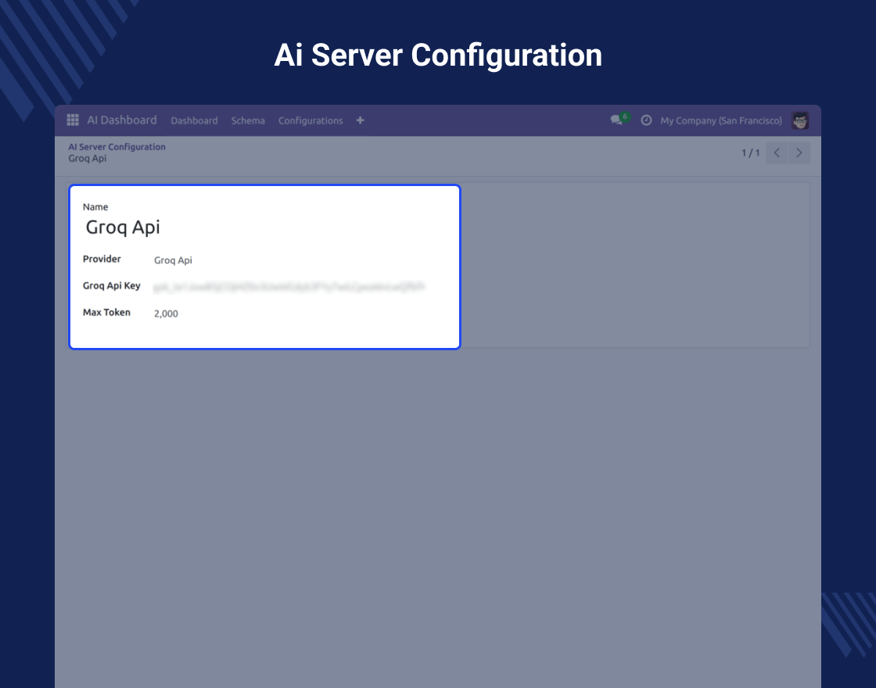876x688 pixels.
Task: Click the AI Dashboard brand title
Action: click(122, 120)
